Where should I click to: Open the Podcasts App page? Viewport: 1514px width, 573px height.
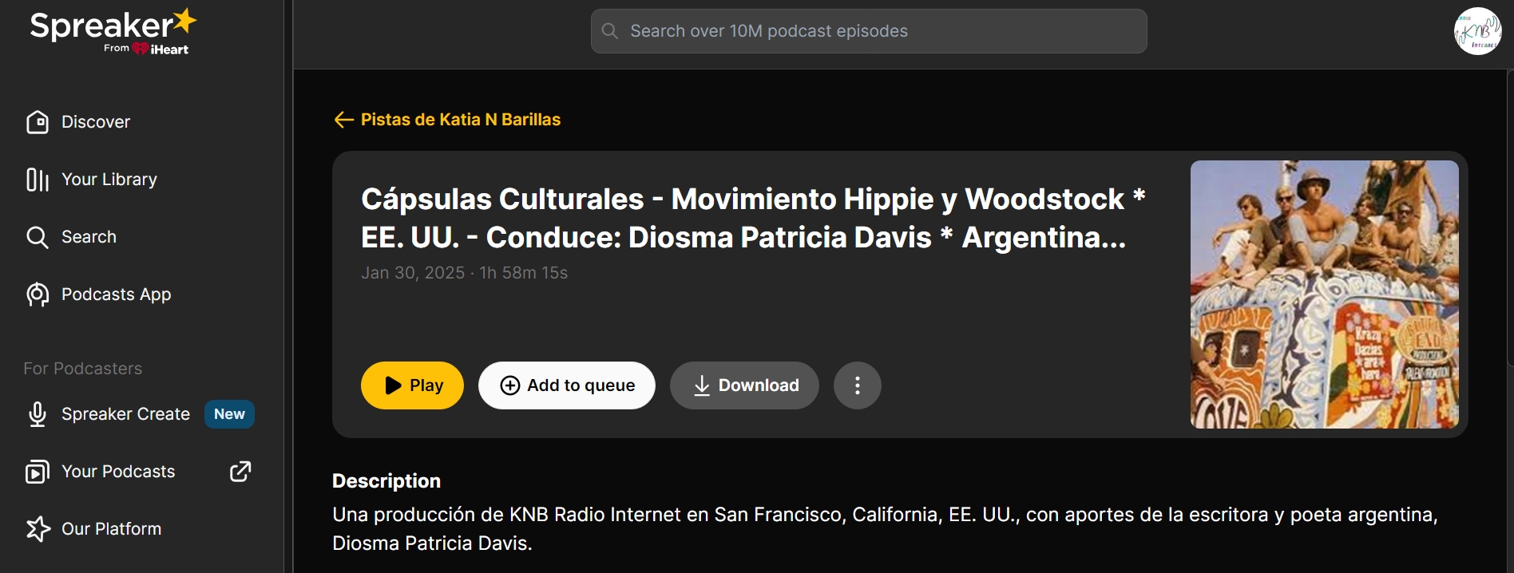tap(99, 294)
